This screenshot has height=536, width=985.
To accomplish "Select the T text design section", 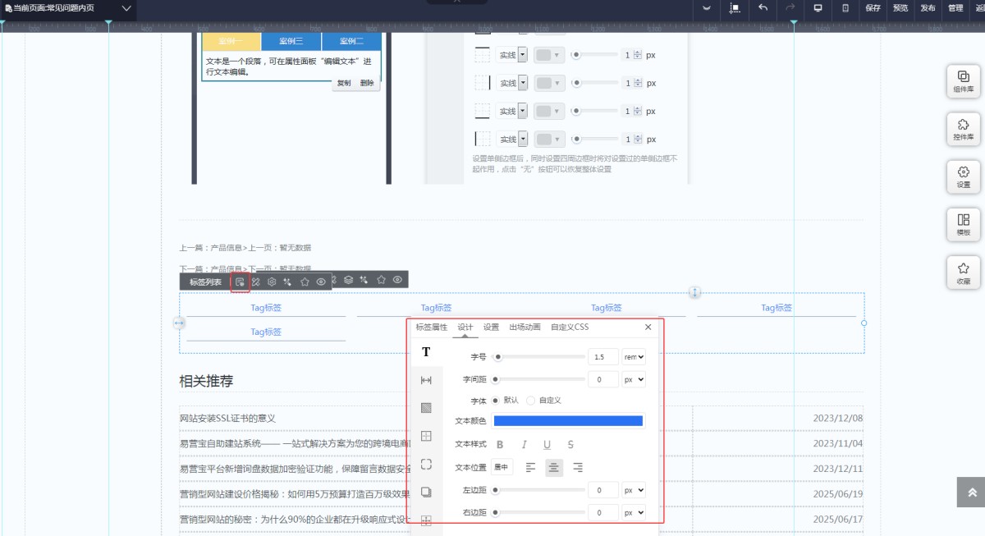I will point(426,352).
